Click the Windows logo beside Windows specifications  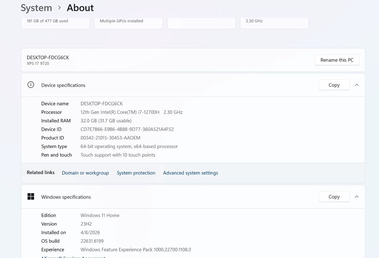[31, 196]
